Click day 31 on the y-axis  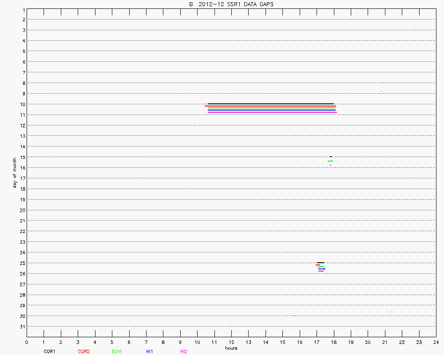(x=23, y=327)
